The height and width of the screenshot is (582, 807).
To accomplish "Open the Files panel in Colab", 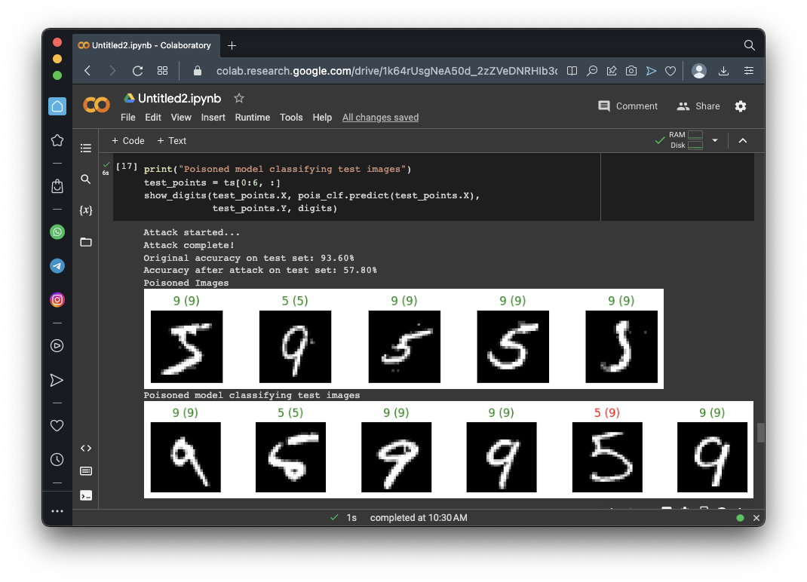I will (x=86, y=242).
